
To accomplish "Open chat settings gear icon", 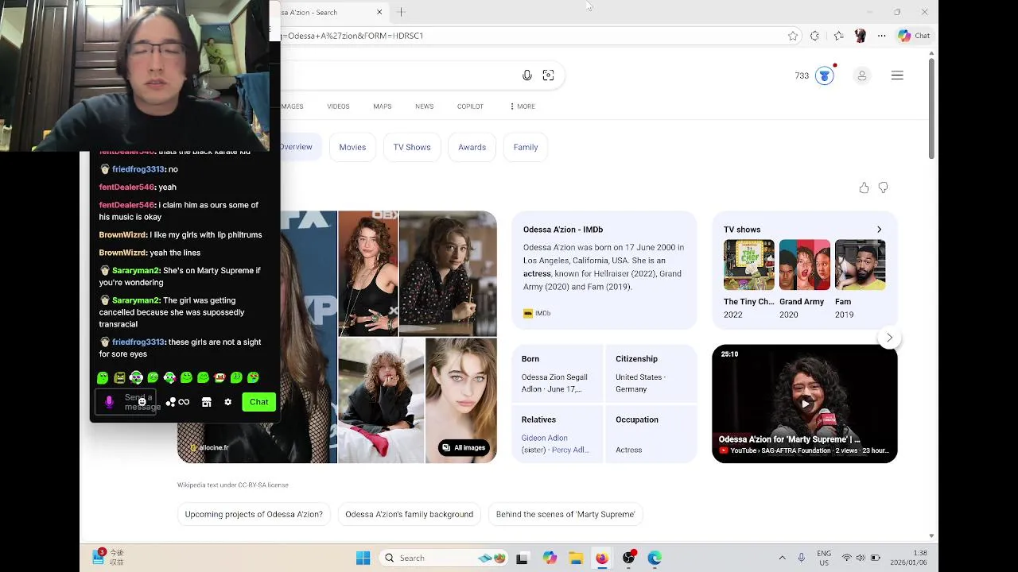I will click(x=227, y=402).
